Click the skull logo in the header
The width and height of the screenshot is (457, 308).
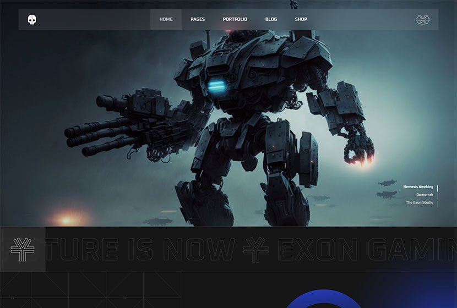coord(31,20)
